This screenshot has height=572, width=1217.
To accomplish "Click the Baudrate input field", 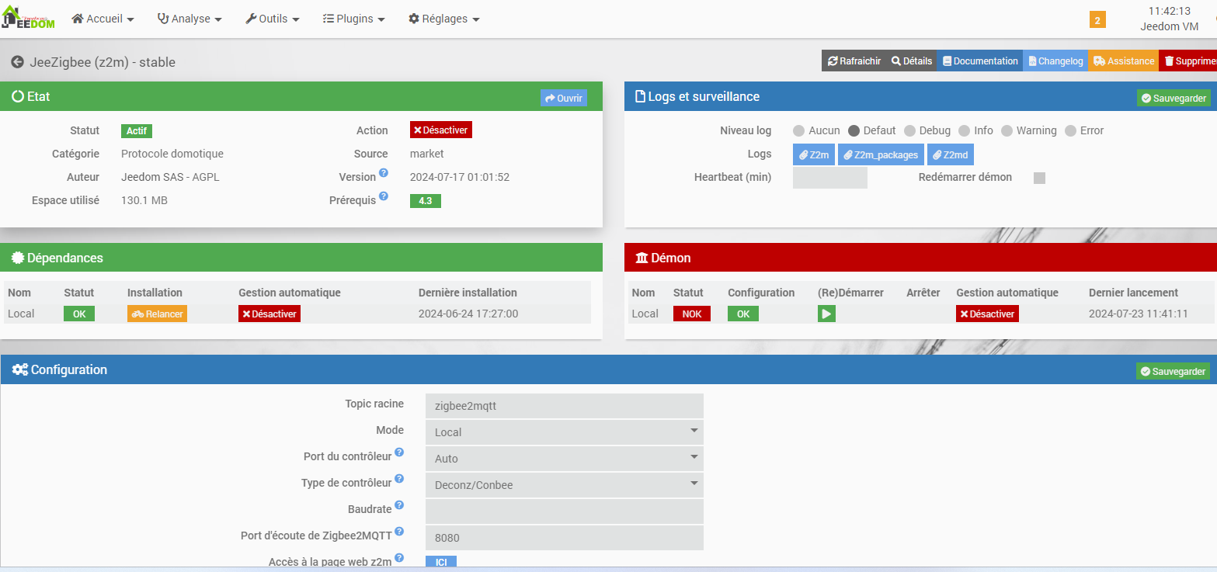I will tap(565, 511).
